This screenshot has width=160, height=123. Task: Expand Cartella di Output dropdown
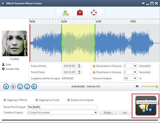click(x=95, y=113)
